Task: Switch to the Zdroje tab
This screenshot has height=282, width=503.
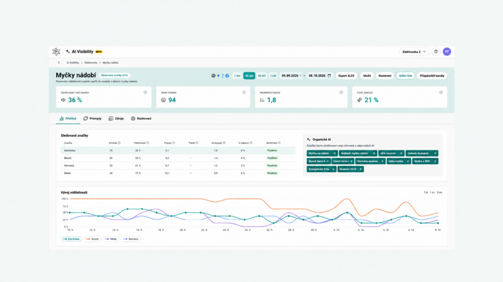Action: tap(116, 119)
